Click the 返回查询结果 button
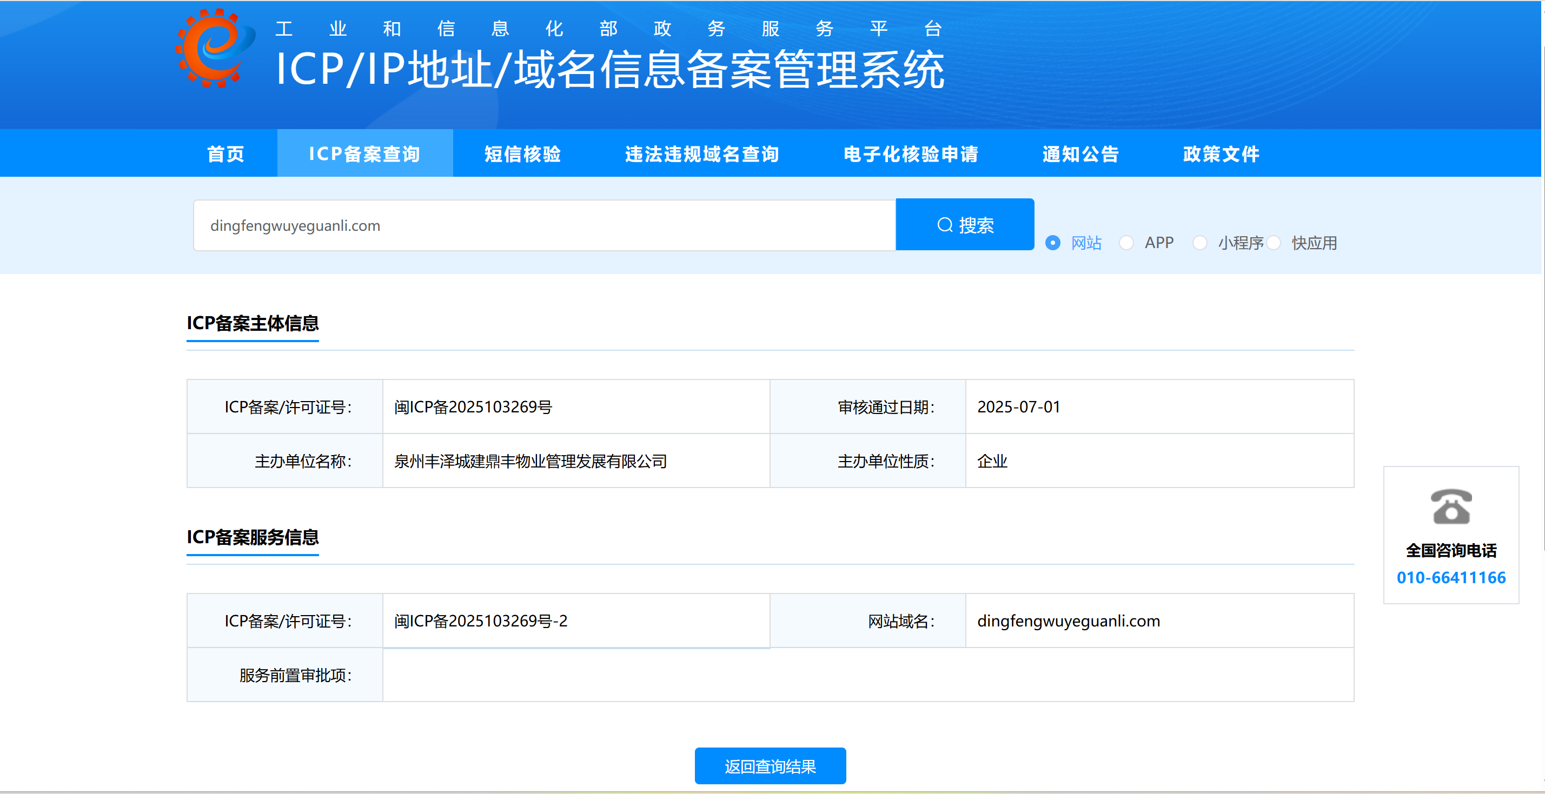The image size is (1545, 794). pyautogui.click(x=770, y=766)
